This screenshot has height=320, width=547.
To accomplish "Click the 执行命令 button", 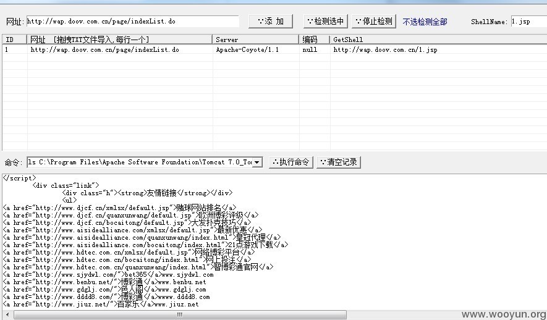I will 291,162.
